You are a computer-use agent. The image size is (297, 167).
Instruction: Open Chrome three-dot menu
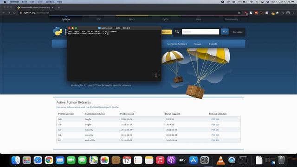click(293, 13)
